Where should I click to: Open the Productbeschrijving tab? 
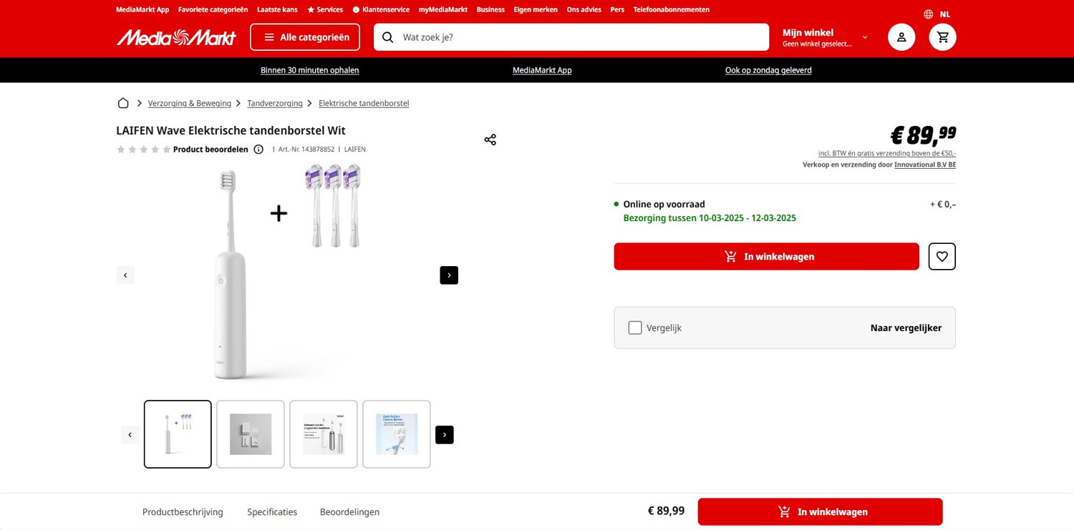(183, 512)
